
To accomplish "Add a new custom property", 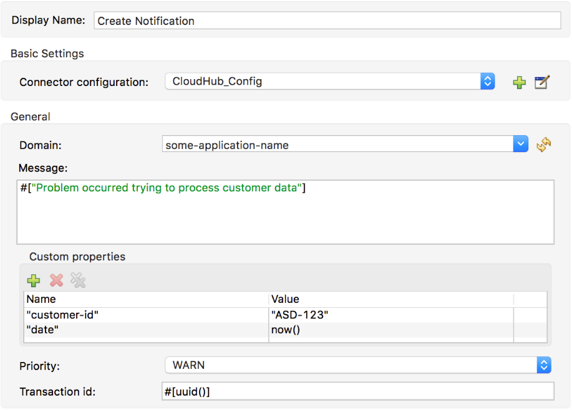I will [x=34, y=280].
